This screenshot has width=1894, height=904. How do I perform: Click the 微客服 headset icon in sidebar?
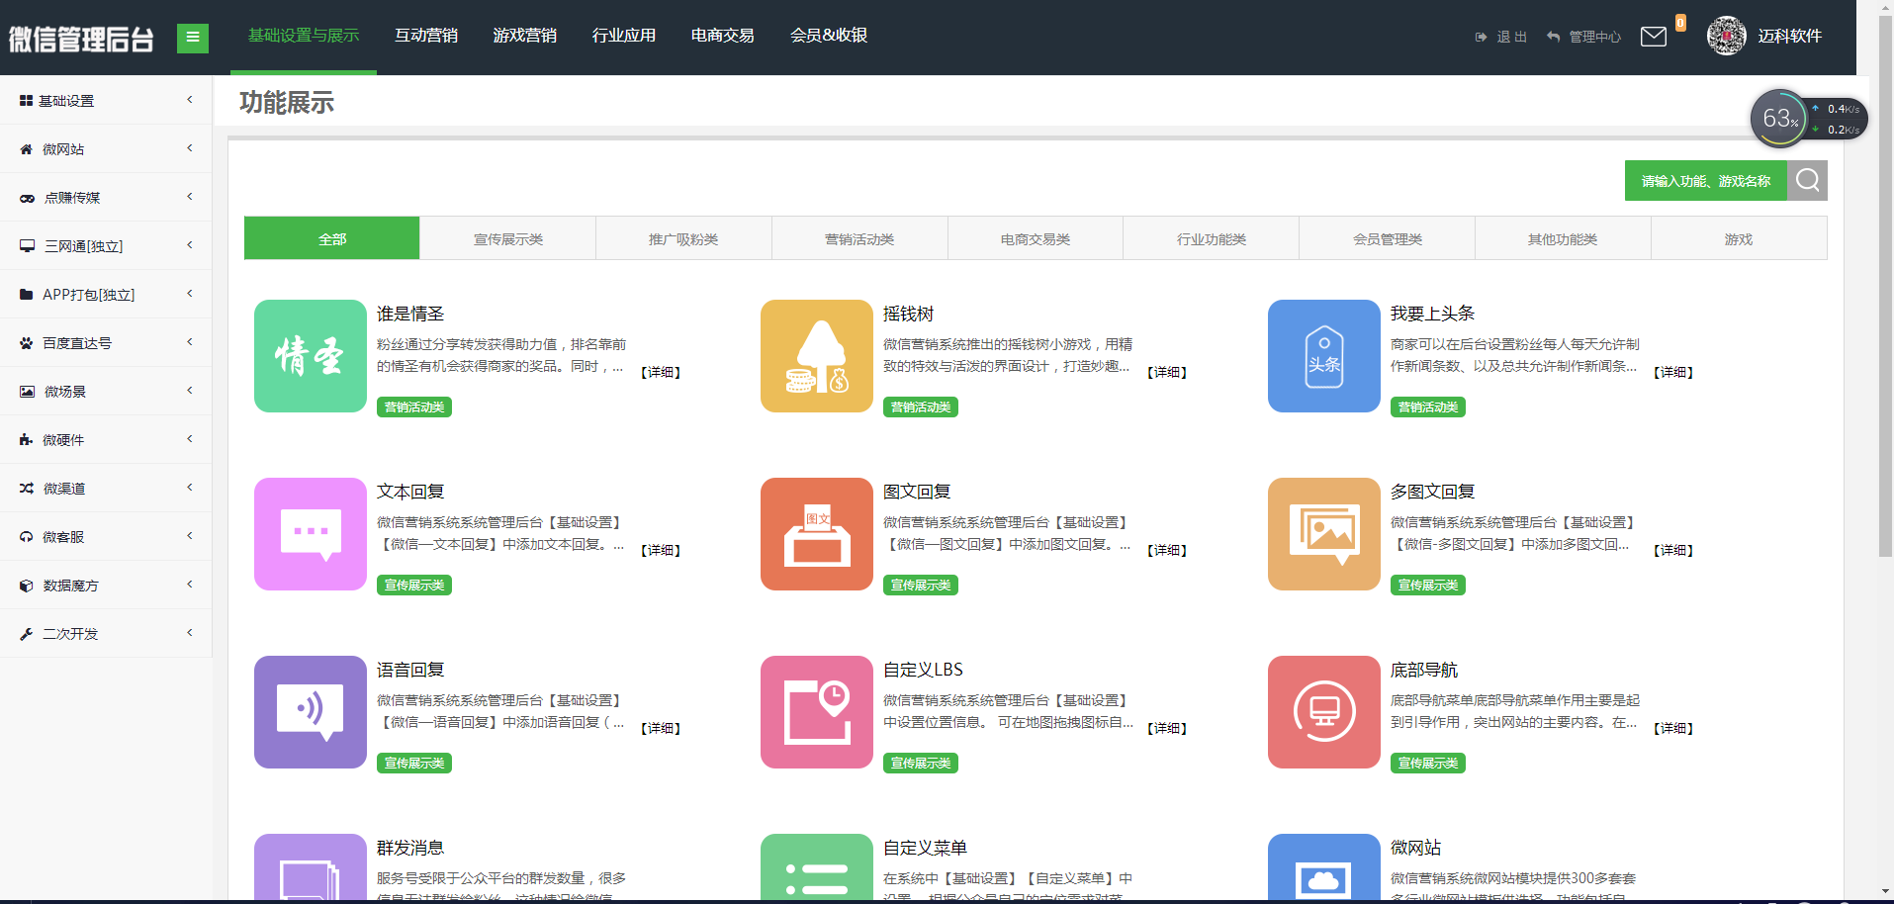[27, 537]
